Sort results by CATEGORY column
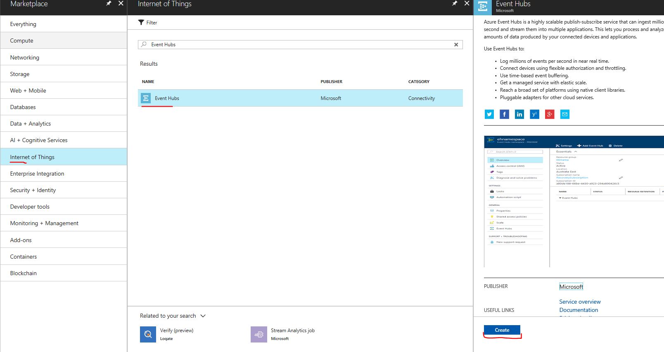The image size is (664, 352). 419,82
